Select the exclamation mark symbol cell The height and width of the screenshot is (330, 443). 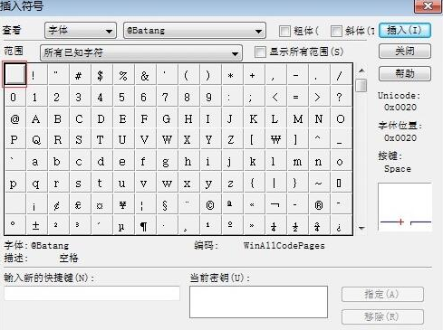point(37,75)
